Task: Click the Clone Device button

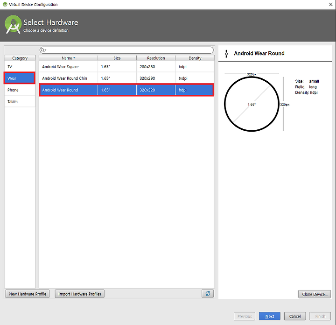Action: 315,294
